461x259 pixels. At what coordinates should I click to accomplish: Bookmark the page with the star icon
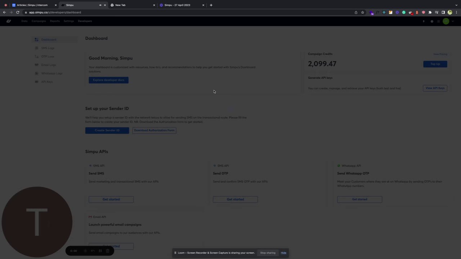click(x=362, y=12)
